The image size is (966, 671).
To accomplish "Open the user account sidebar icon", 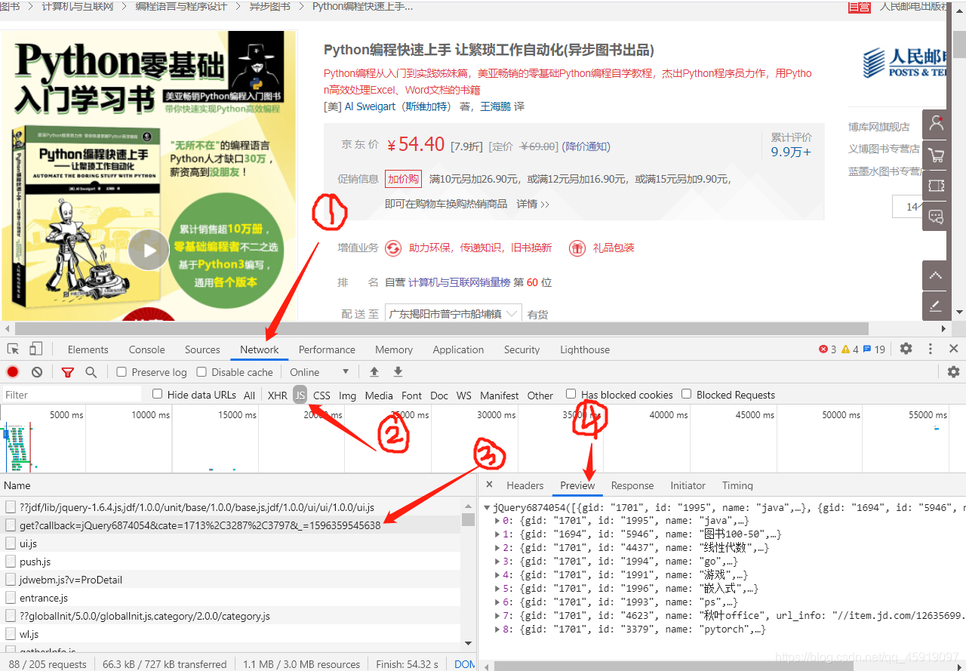I will (936, 124).
